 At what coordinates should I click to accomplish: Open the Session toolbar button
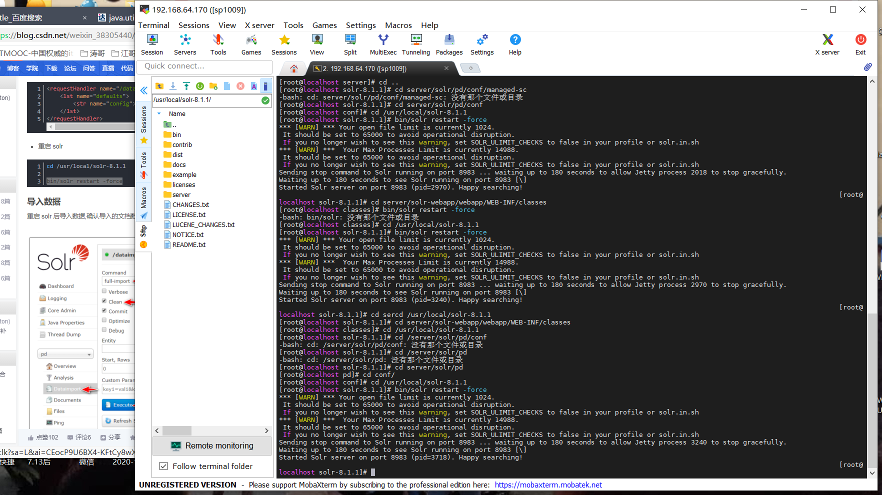[x=152, y=44]
